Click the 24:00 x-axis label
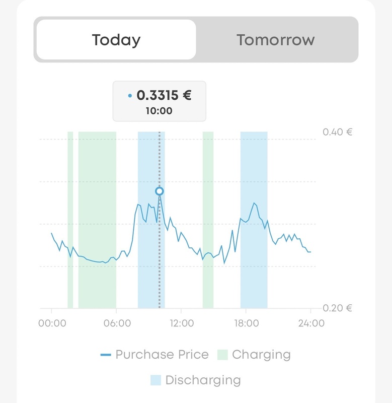This screenshot has height=403, width=392. pos(310,323)
